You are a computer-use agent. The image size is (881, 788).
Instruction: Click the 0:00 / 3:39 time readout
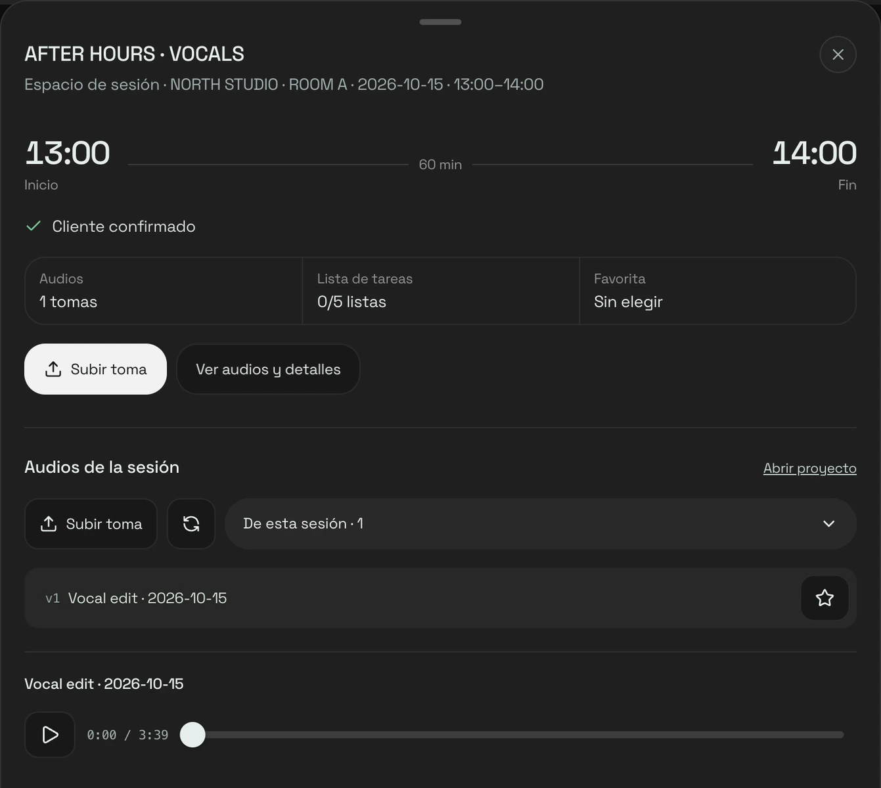click(x=127, y=735)
